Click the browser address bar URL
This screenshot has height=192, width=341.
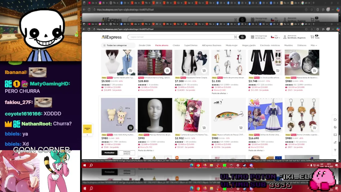pyautogui.click(x=125, y=29)
